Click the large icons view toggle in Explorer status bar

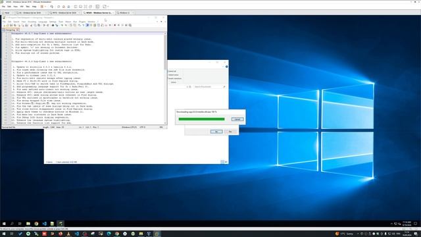coord(226,162)
